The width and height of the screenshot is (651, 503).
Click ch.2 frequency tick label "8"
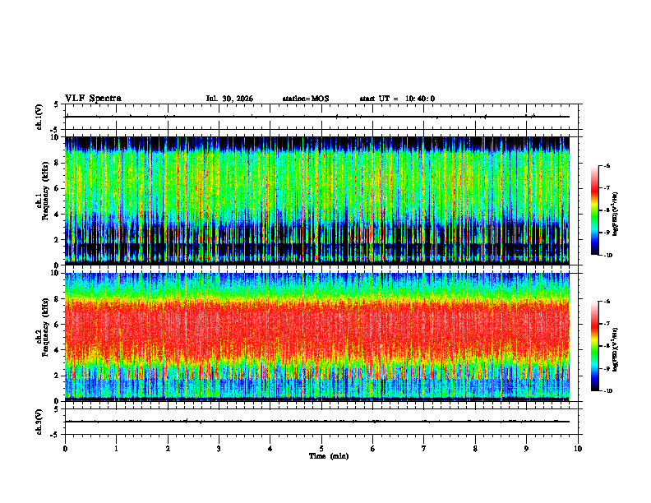(58, 299)
